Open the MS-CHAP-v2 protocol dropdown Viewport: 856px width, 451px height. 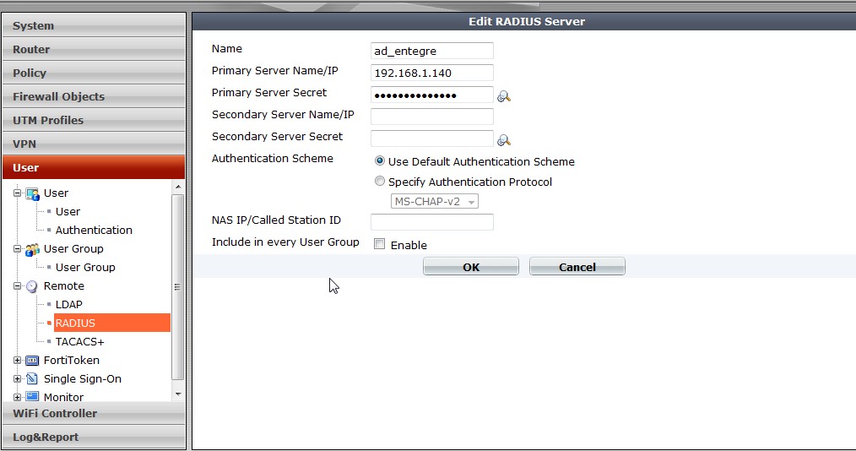435,201
